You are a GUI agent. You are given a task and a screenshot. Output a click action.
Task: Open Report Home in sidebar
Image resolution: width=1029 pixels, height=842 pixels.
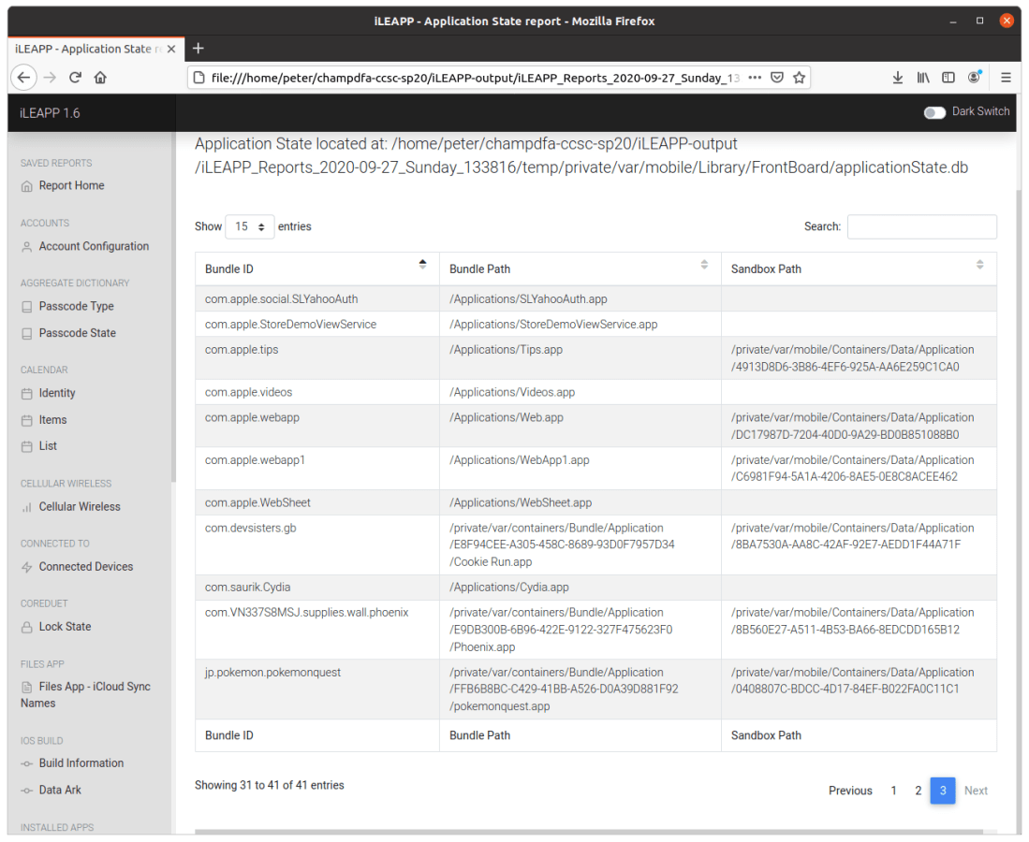point(71,185)
